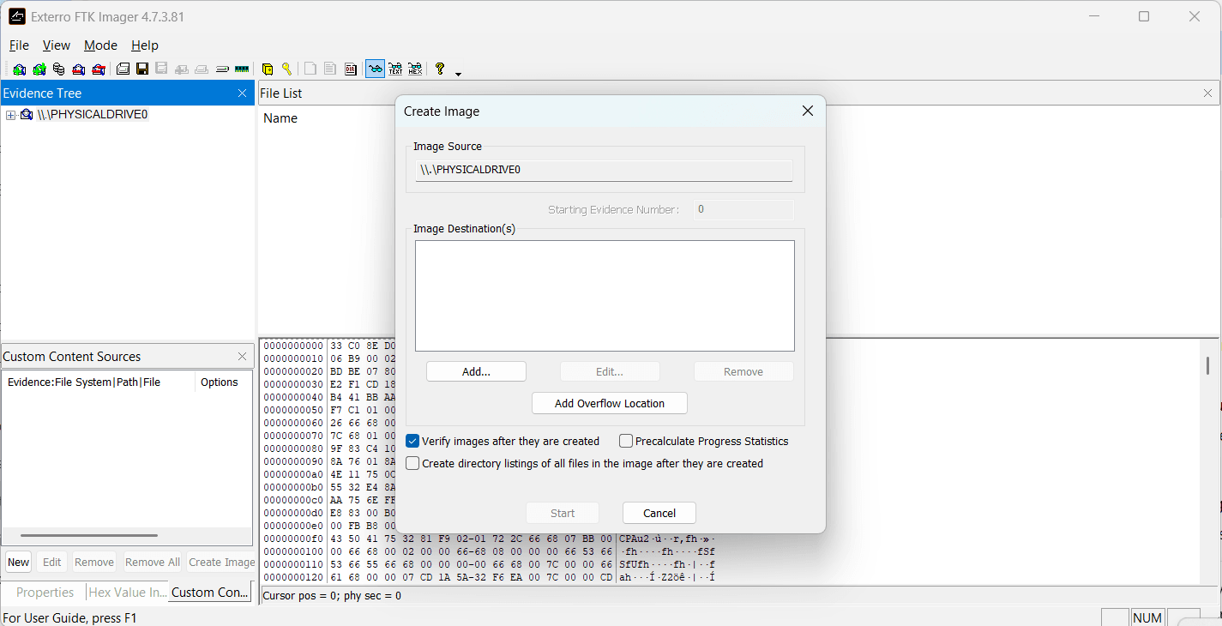Click New under Custom Content Sources
The width and height of the screenshot is (1222, 626).
click(18, 562)
